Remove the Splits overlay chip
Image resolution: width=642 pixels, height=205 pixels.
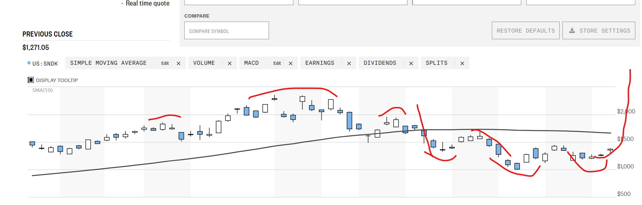click(x=462, y=63)
